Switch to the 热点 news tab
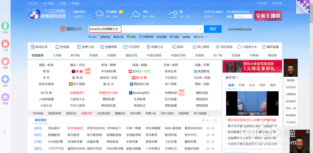Screen dimensions: 313x153 pyautogui.click(x=252, y=85)
